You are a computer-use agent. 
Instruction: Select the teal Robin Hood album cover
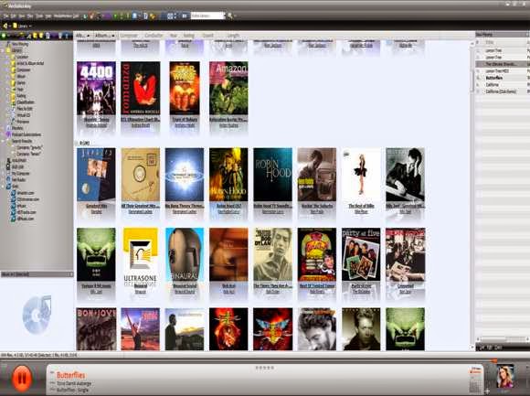click(x=273, y=175)
